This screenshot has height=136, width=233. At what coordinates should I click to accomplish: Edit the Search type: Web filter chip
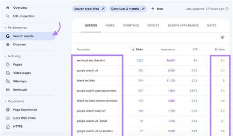pyautogui.click(x=89, y=9)
